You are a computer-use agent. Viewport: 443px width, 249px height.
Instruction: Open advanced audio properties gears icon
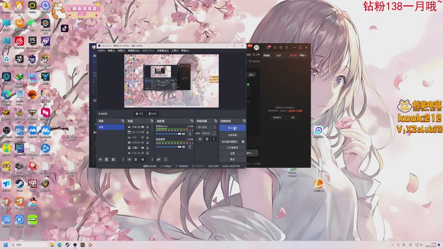click(x=158, y=159)
